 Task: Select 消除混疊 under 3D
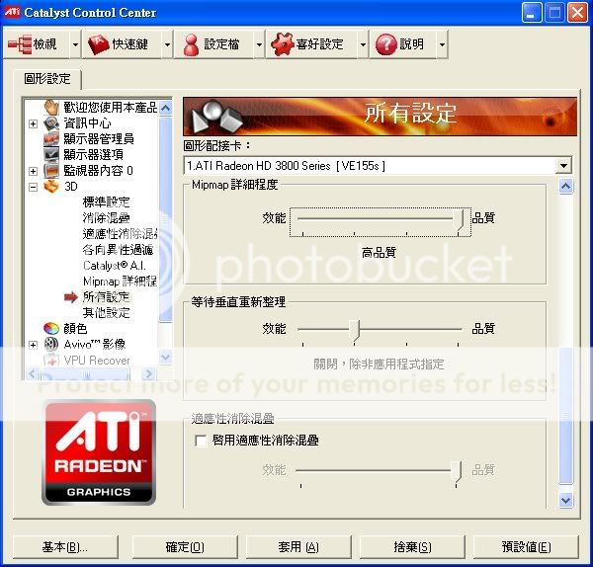coord(107,218)
